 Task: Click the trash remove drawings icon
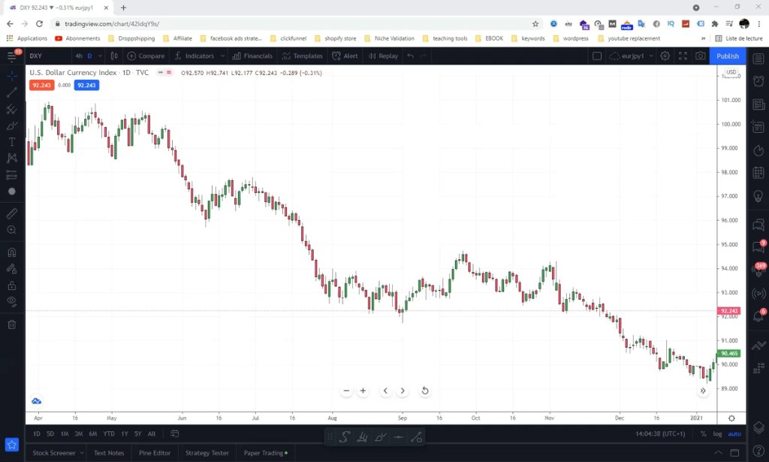coord(12,325)
